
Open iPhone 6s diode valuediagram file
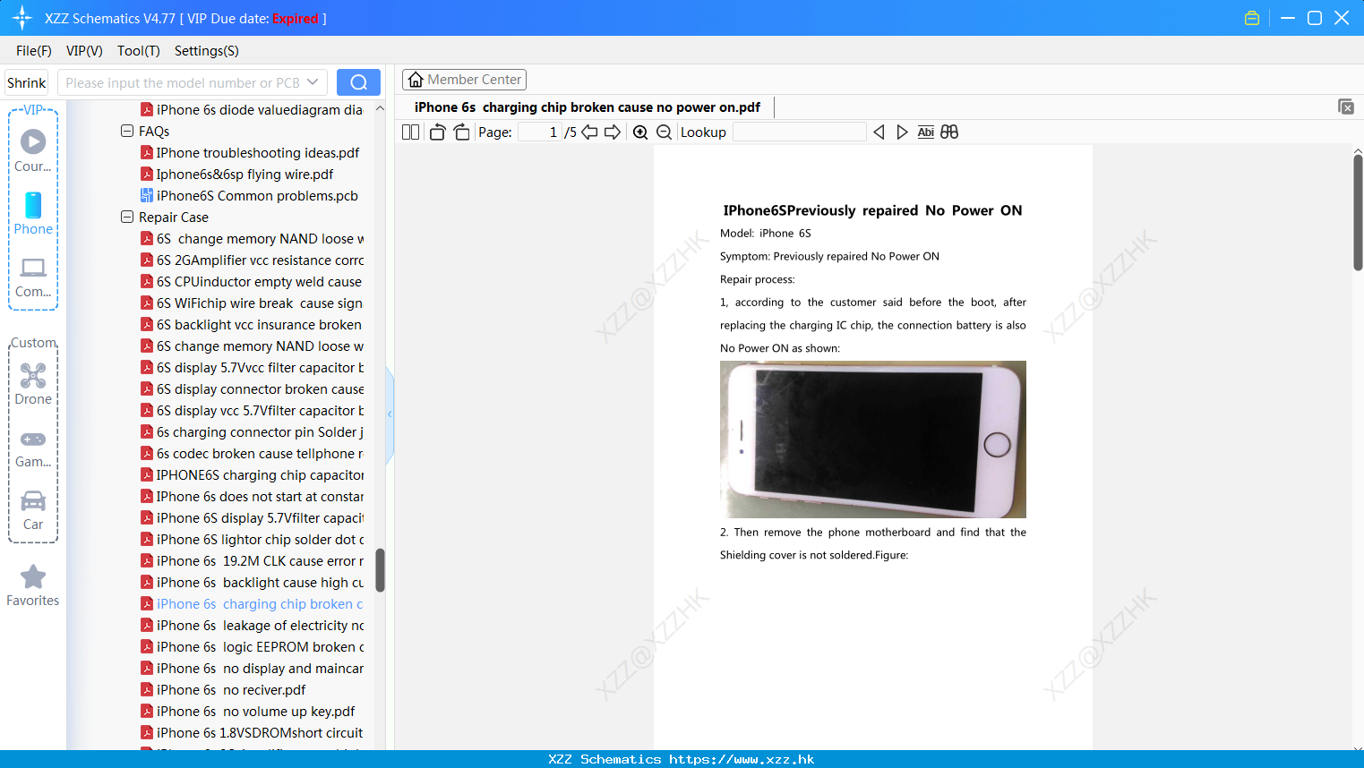252,110
